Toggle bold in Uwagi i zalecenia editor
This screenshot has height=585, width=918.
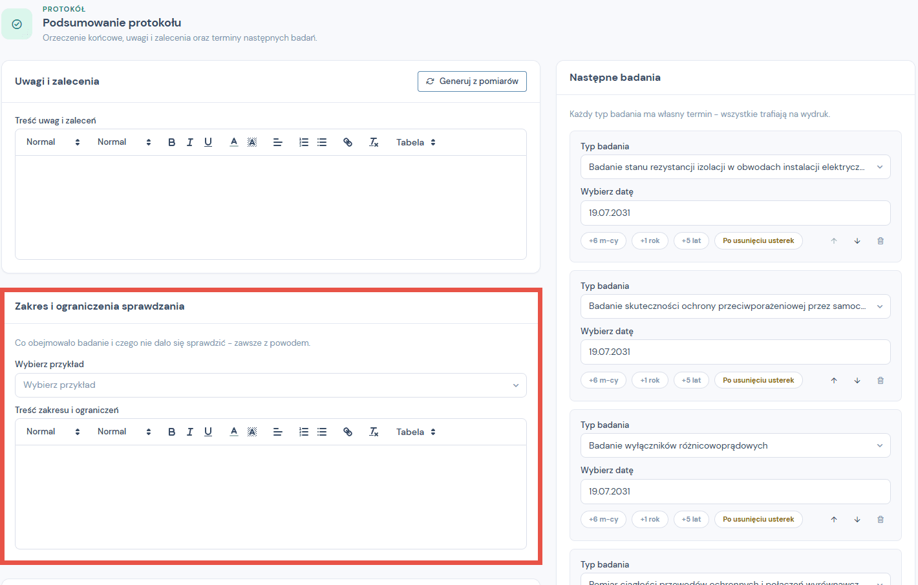172,142
